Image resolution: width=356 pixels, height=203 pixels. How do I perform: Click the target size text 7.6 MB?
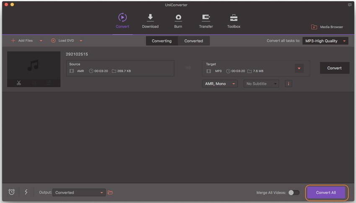point(258,71)
